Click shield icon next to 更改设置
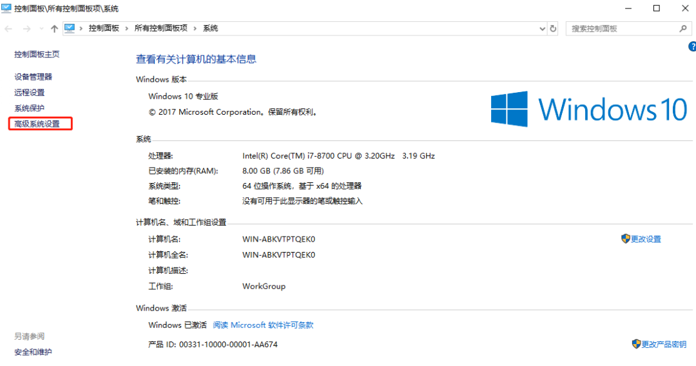Screen dimensions: 696x366 (x=625, y=238)
